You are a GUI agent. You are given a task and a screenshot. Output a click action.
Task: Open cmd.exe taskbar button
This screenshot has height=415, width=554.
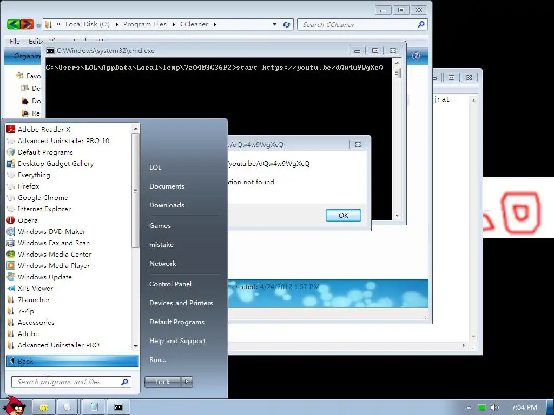point(118,407)
